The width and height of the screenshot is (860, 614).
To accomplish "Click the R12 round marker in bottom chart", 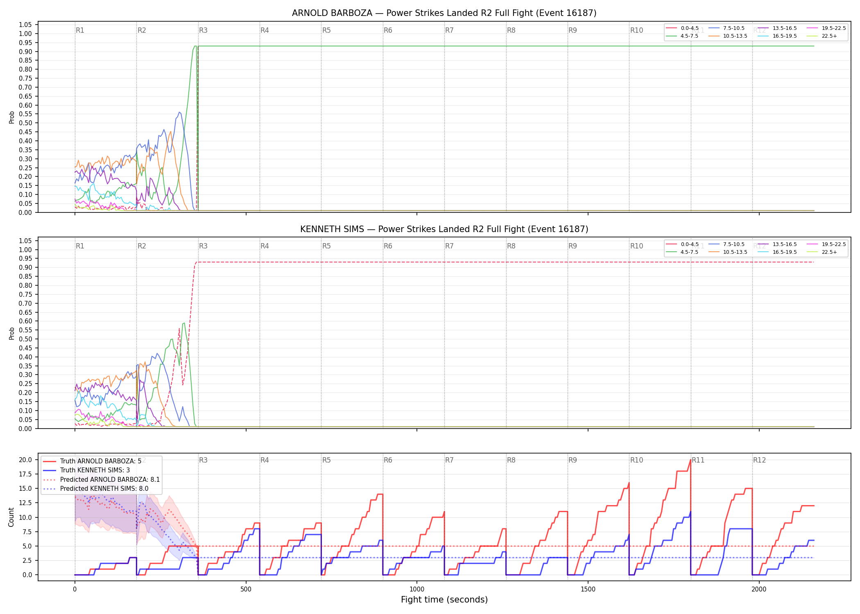I will click(759, 460).
